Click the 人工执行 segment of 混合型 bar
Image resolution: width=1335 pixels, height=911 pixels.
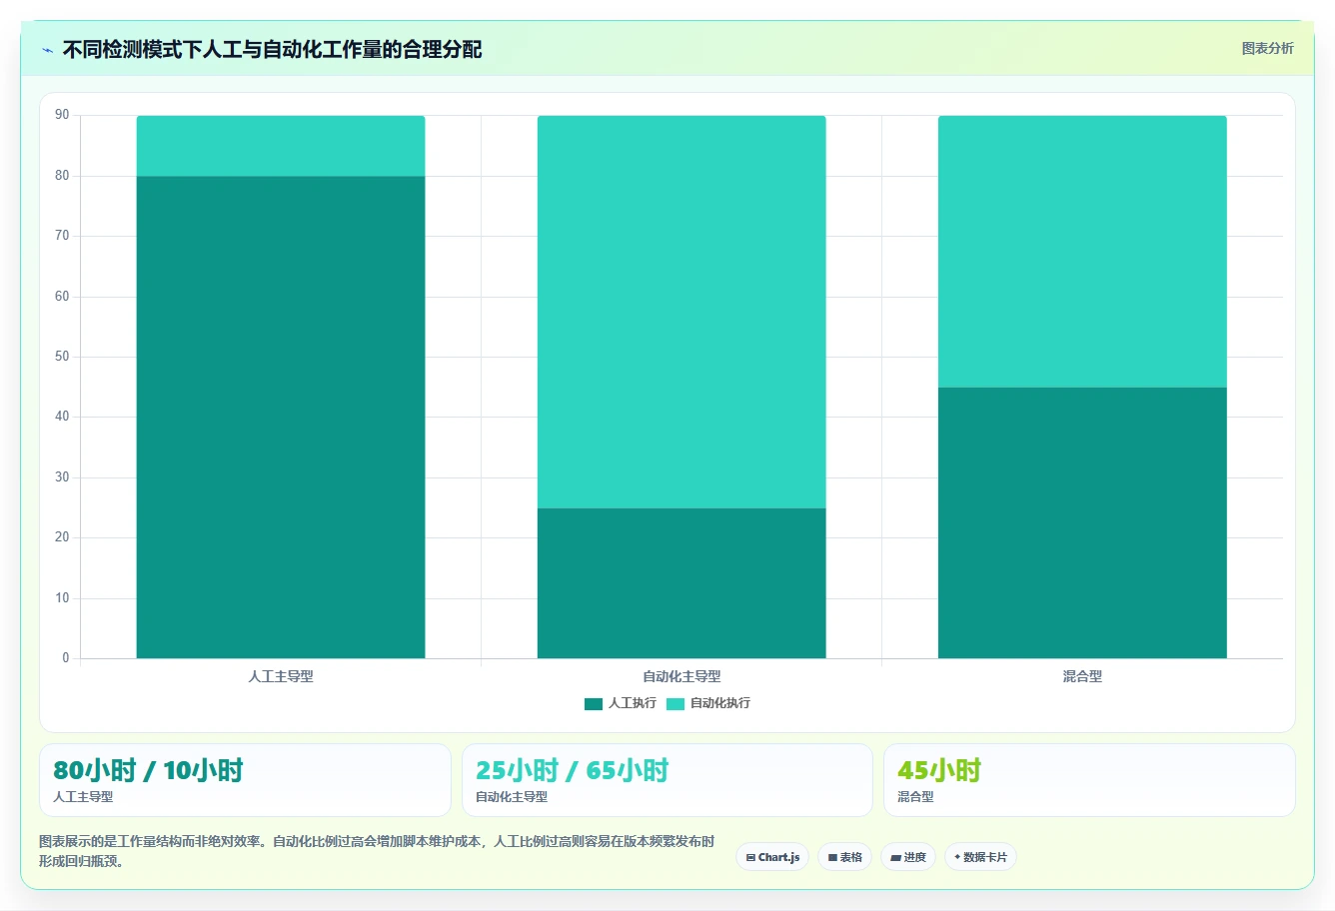coord(1082,522)
